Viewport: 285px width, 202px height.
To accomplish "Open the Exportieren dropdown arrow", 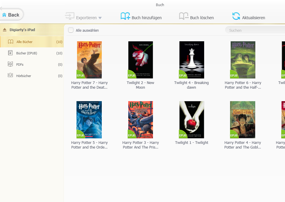I will coord(100,18).
